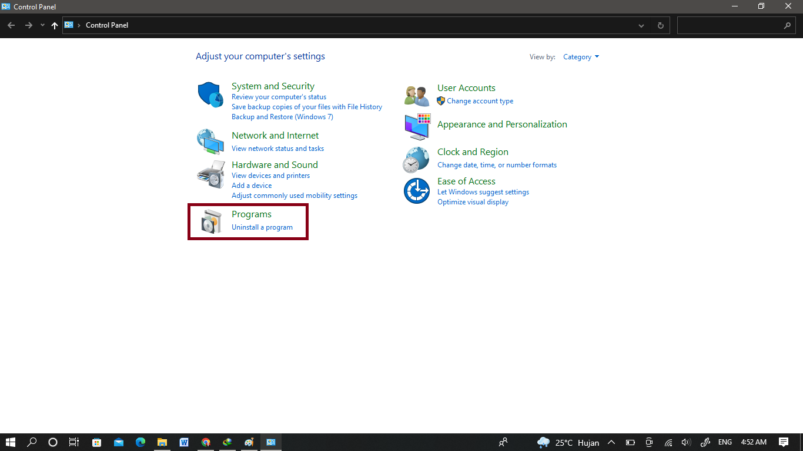Go back with the Back arrow
This screenshot has height=451, width=803.
pyautogui.click(x=11, y=25)
